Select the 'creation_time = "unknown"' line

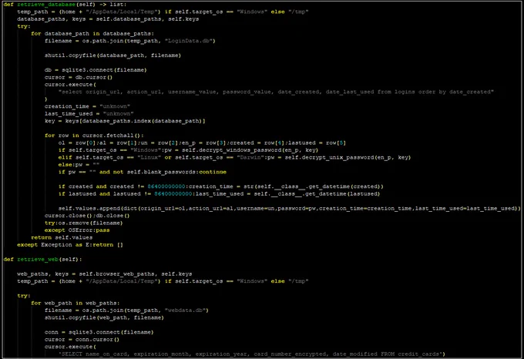coord(87,106)
